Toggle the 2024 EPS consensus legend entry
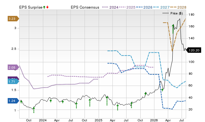This screenshot has width=205, height=122. pyautogui.click(x=110, y=7)
